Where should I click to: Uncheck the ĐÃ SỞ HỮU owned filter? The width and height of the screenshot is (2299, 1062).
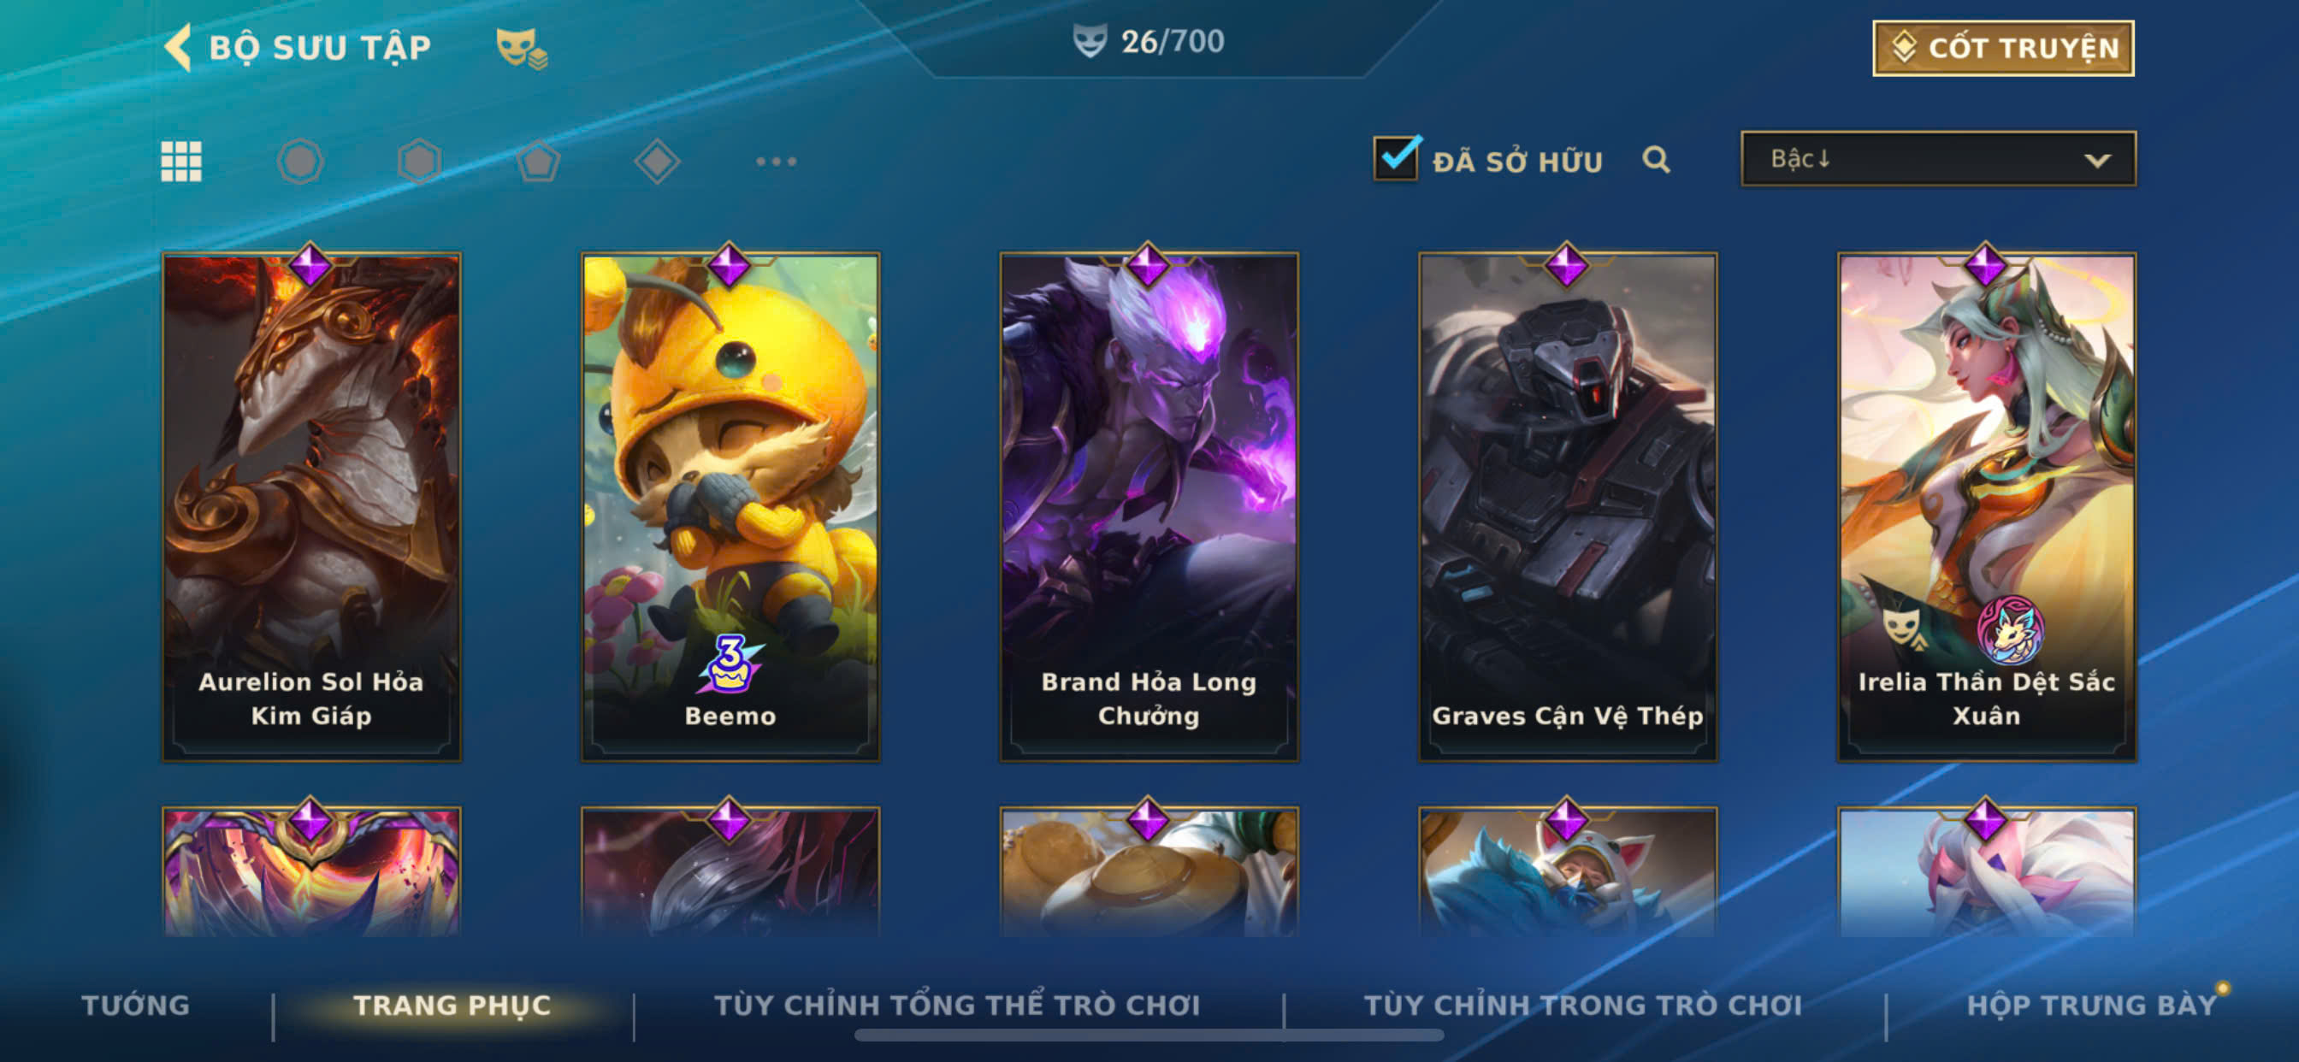tap(1396, 158)
